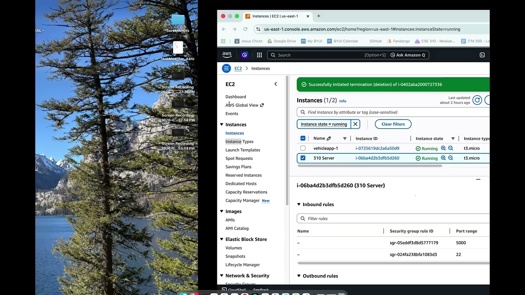Select security rule sgr-05eddf3d8d5777179 text

click(414, 243)
